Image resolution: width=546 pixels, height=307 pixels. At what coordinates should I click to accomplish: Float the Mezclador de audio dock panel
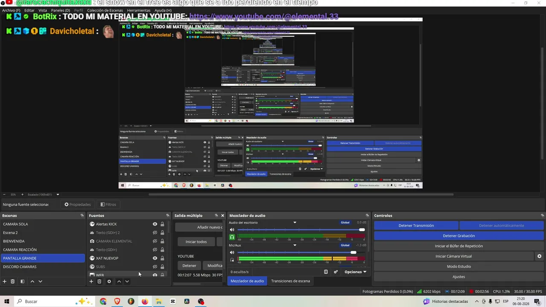tap(367, 216)
